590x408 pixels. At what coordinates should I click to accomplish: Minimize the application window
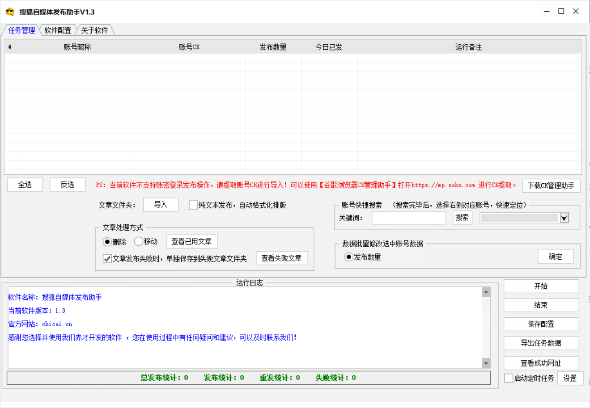tap(547, 12)
